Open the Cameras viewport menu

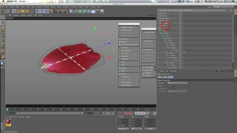tap(16, 15)
